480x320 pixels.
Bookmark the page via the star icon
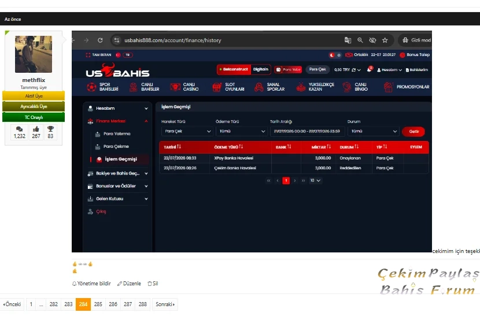point(385,40)
